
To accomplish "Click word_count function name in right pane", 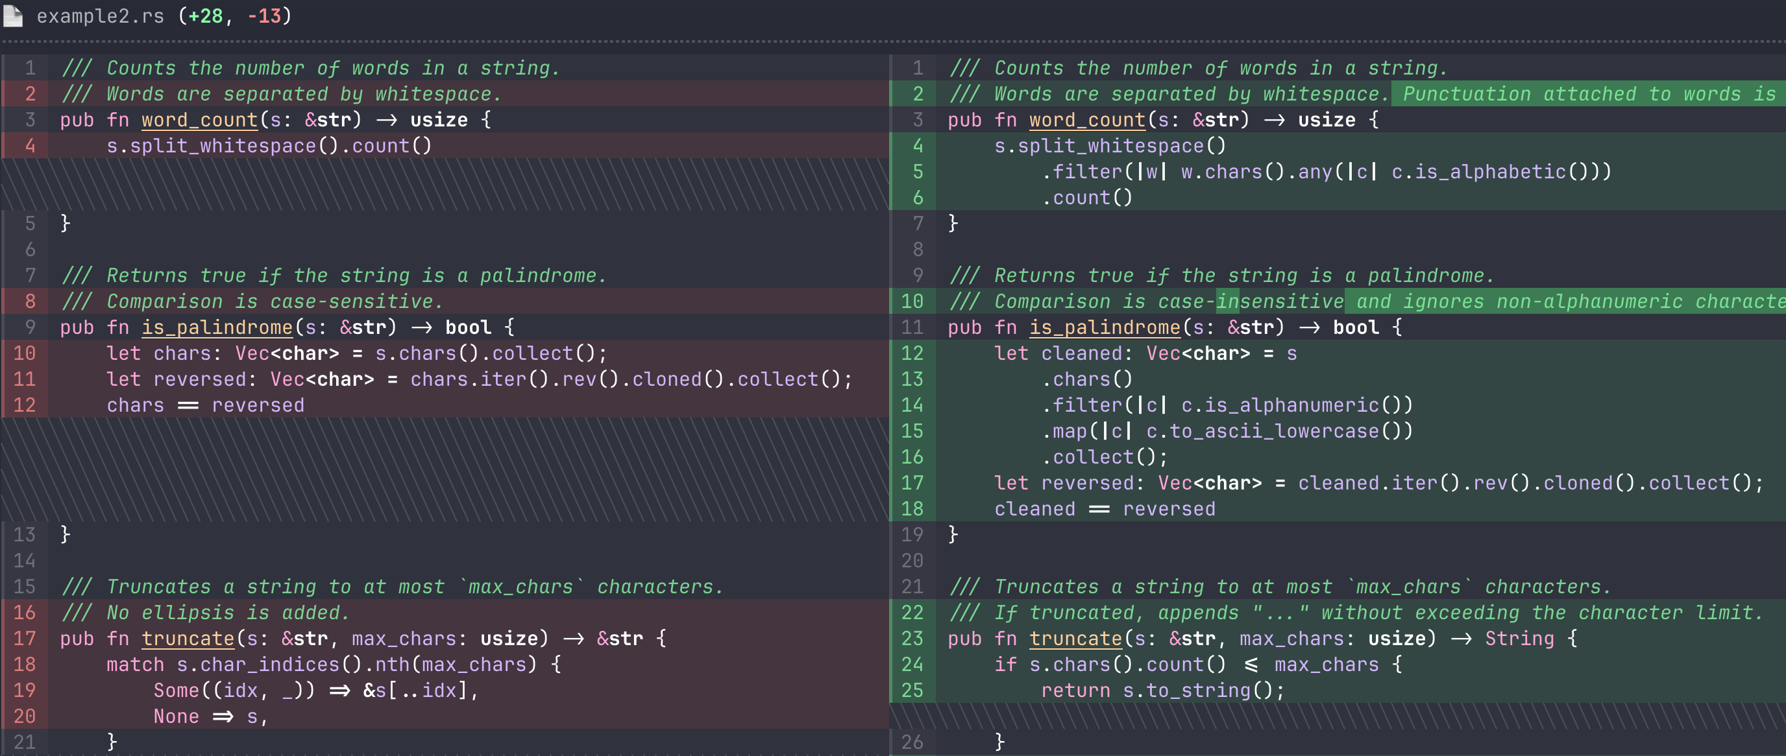I will [1086, 120].
